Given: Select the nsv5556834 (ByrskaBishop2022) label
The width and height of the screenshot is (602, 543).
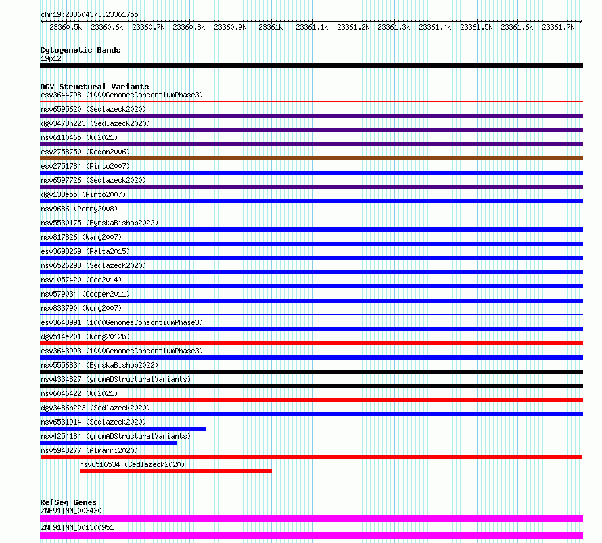Looking at the screenshot, I should [x=99, y=365].
